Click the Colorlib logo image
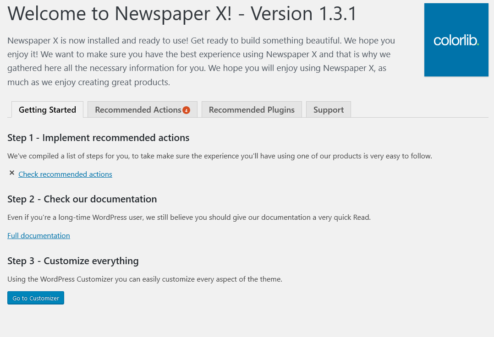Screen dimensions: 494x337 [456, 40]
